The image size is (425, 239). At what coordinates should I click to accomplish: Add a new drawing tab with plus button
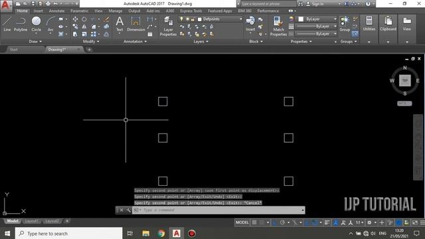click(89, 50)
